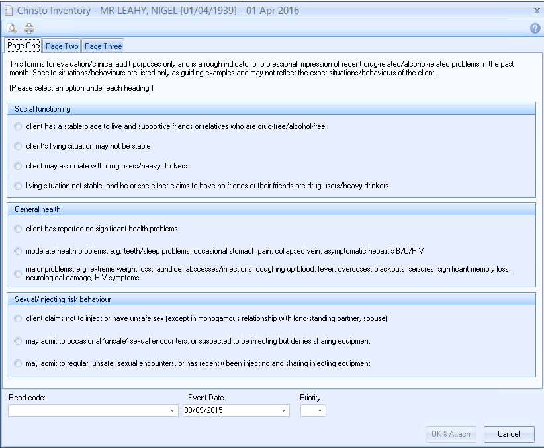Expand the Priority dropdown

[320, 411]
